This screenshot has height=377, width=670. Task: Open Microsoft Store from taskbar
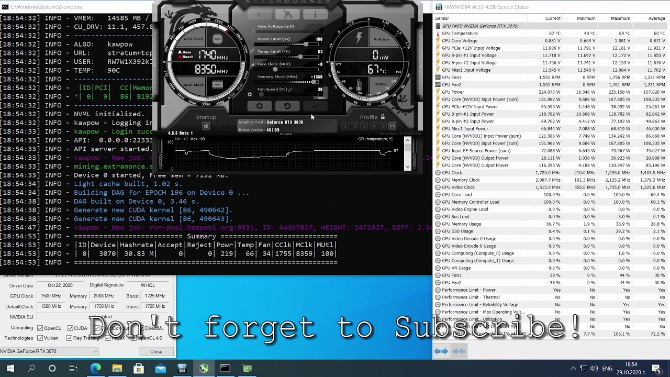coord(139,369)
